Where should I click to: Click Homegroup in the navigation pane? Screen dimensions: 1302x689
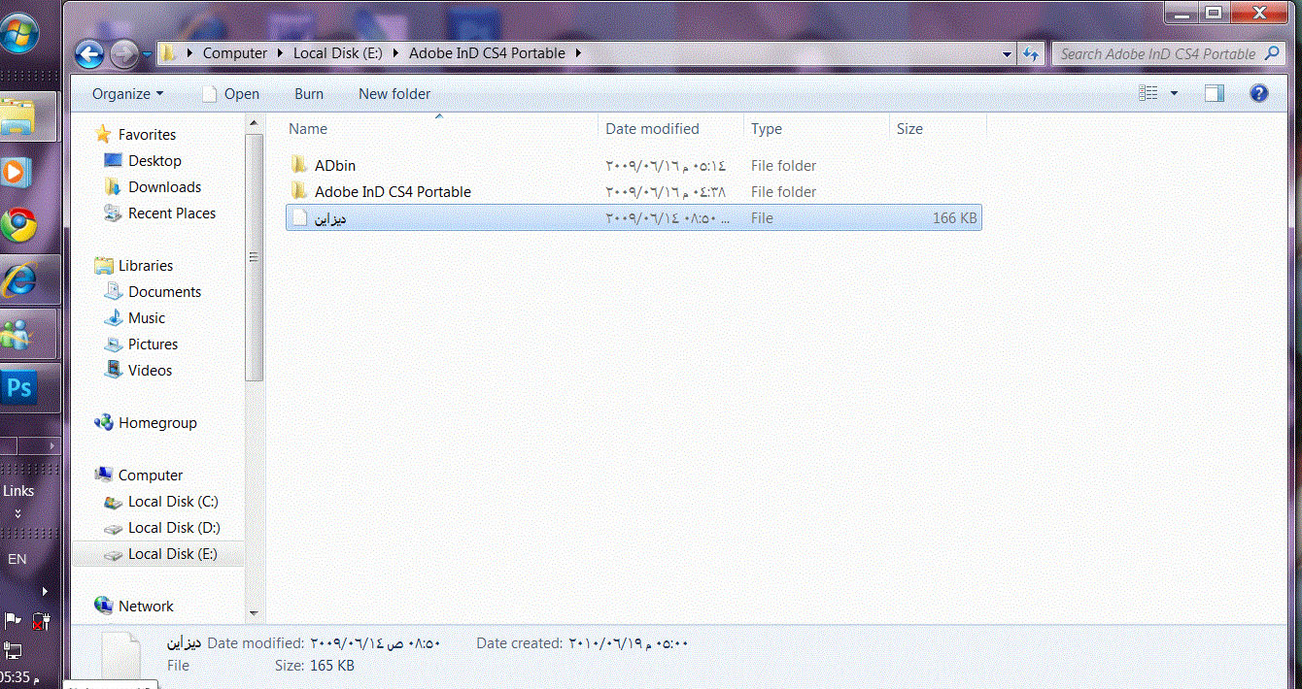156,423
